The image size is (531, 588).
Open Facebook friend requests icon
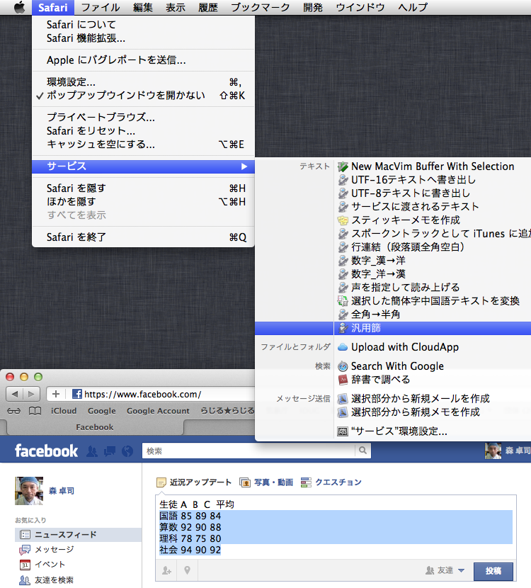(x=92, y=451)
